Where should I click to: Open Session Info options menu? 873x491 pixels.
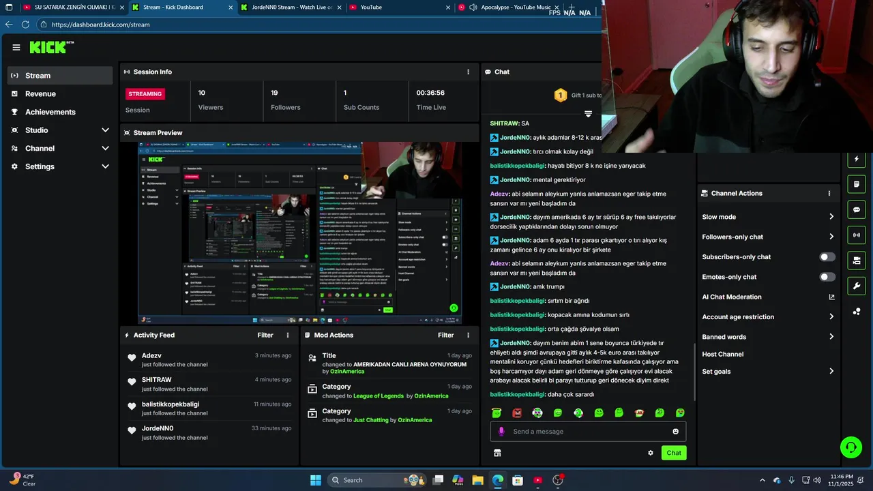468,72
